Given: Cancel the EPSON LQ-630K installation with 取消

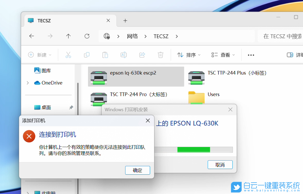Looking at the screenshot, I should [220, 164].
